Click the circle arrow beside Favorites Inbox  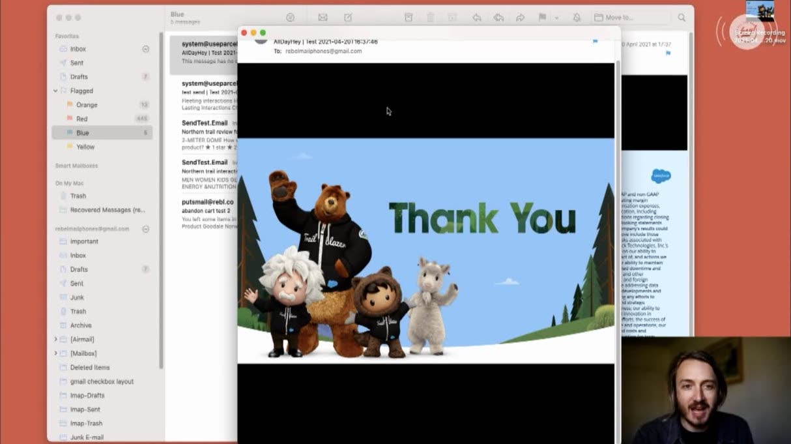145,49
